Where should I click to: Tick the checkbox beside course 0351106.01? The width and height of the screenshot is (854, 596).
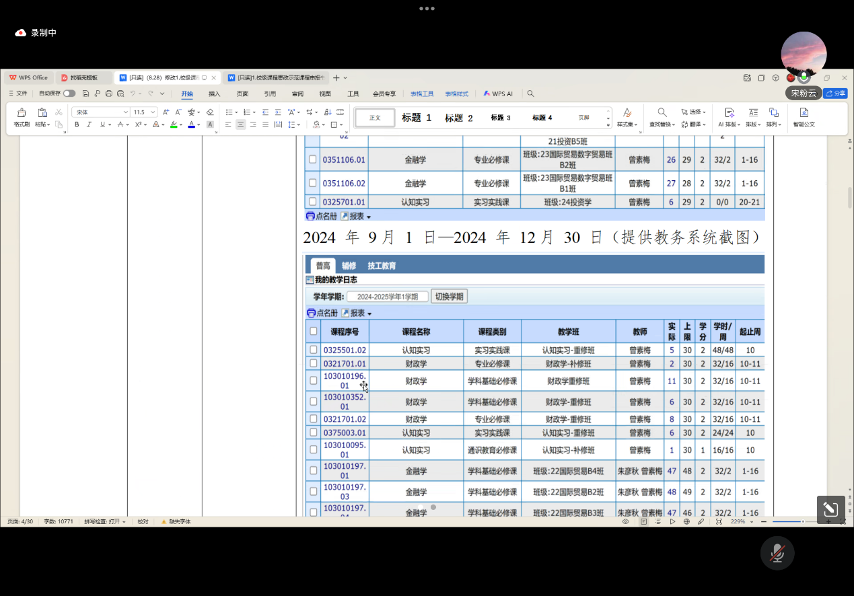point(312,159)
